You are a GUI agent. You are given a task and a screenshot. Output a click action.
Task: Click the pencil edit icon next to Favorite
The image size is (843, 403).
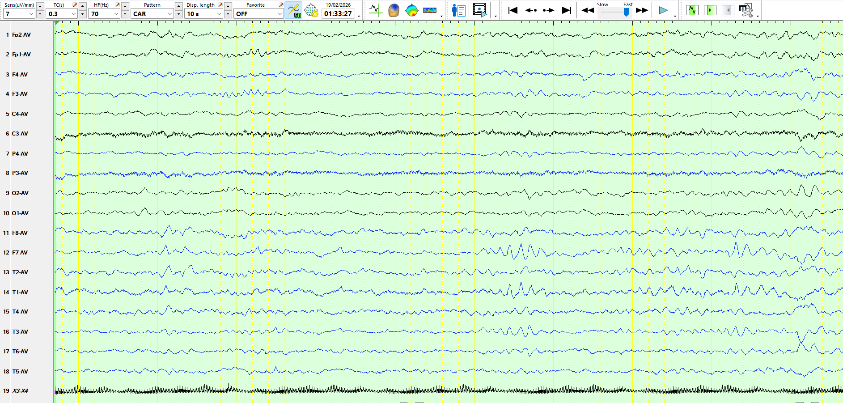[x=281, y=5]
